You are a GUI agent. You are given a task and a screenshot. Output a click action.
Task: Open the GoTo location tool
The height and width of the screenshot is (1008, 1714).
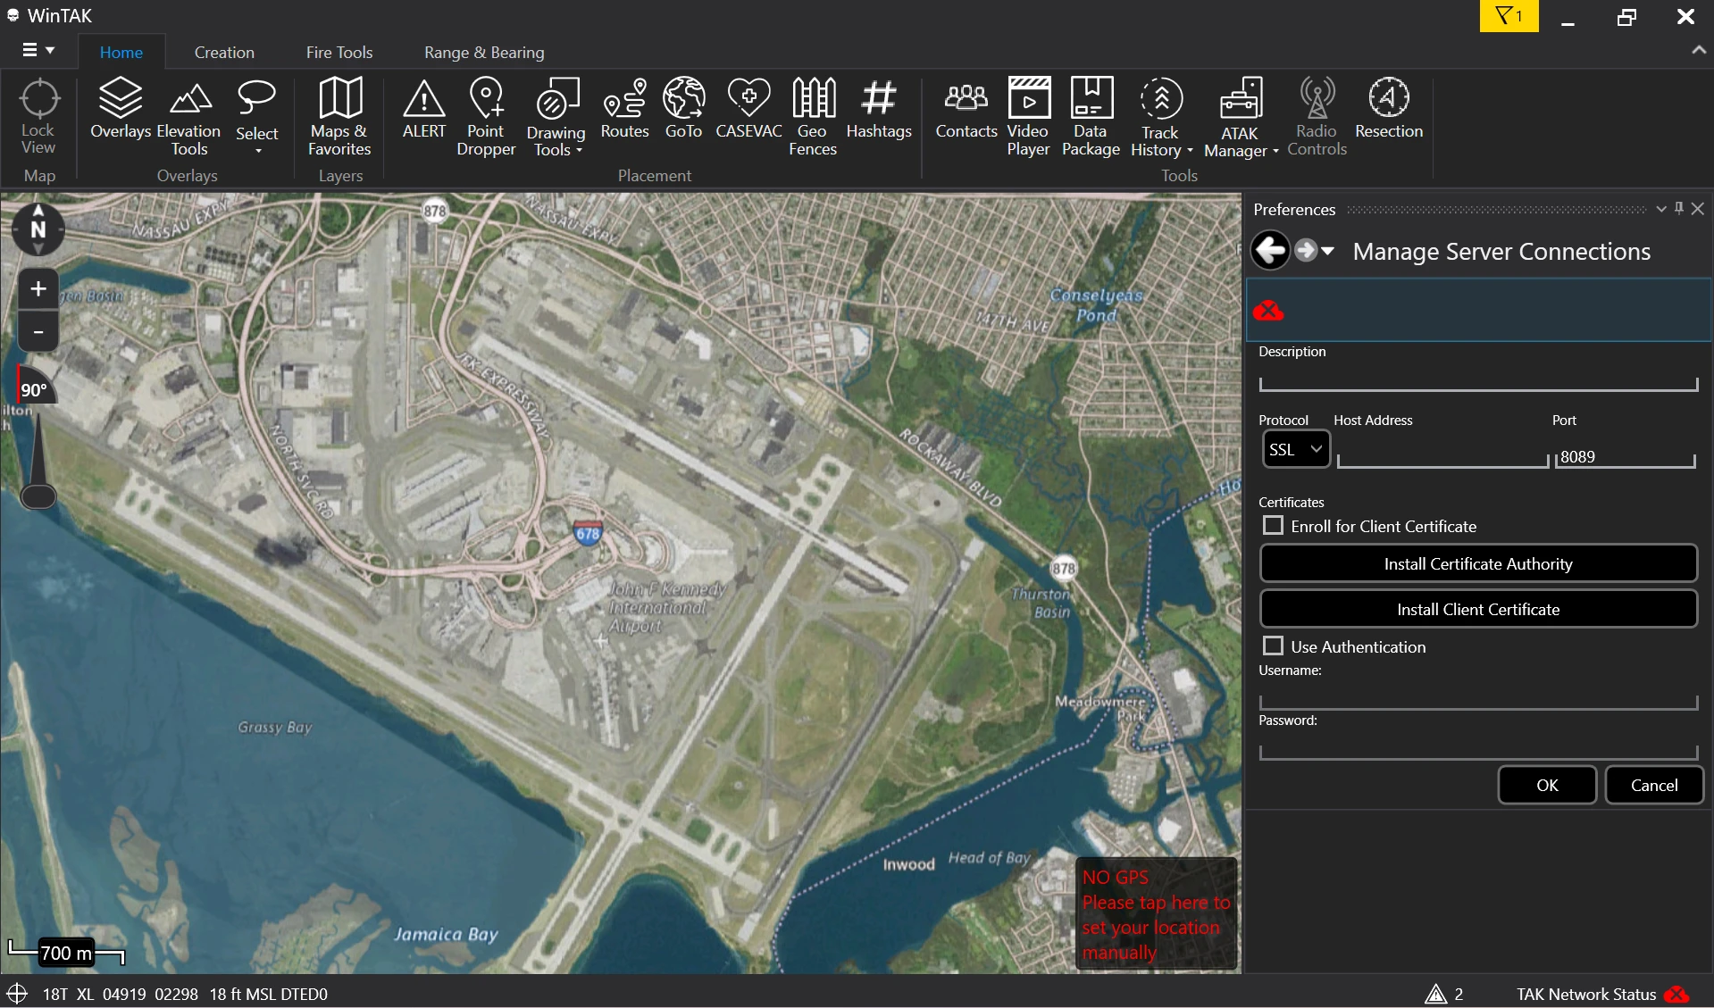tap(683, 108)
